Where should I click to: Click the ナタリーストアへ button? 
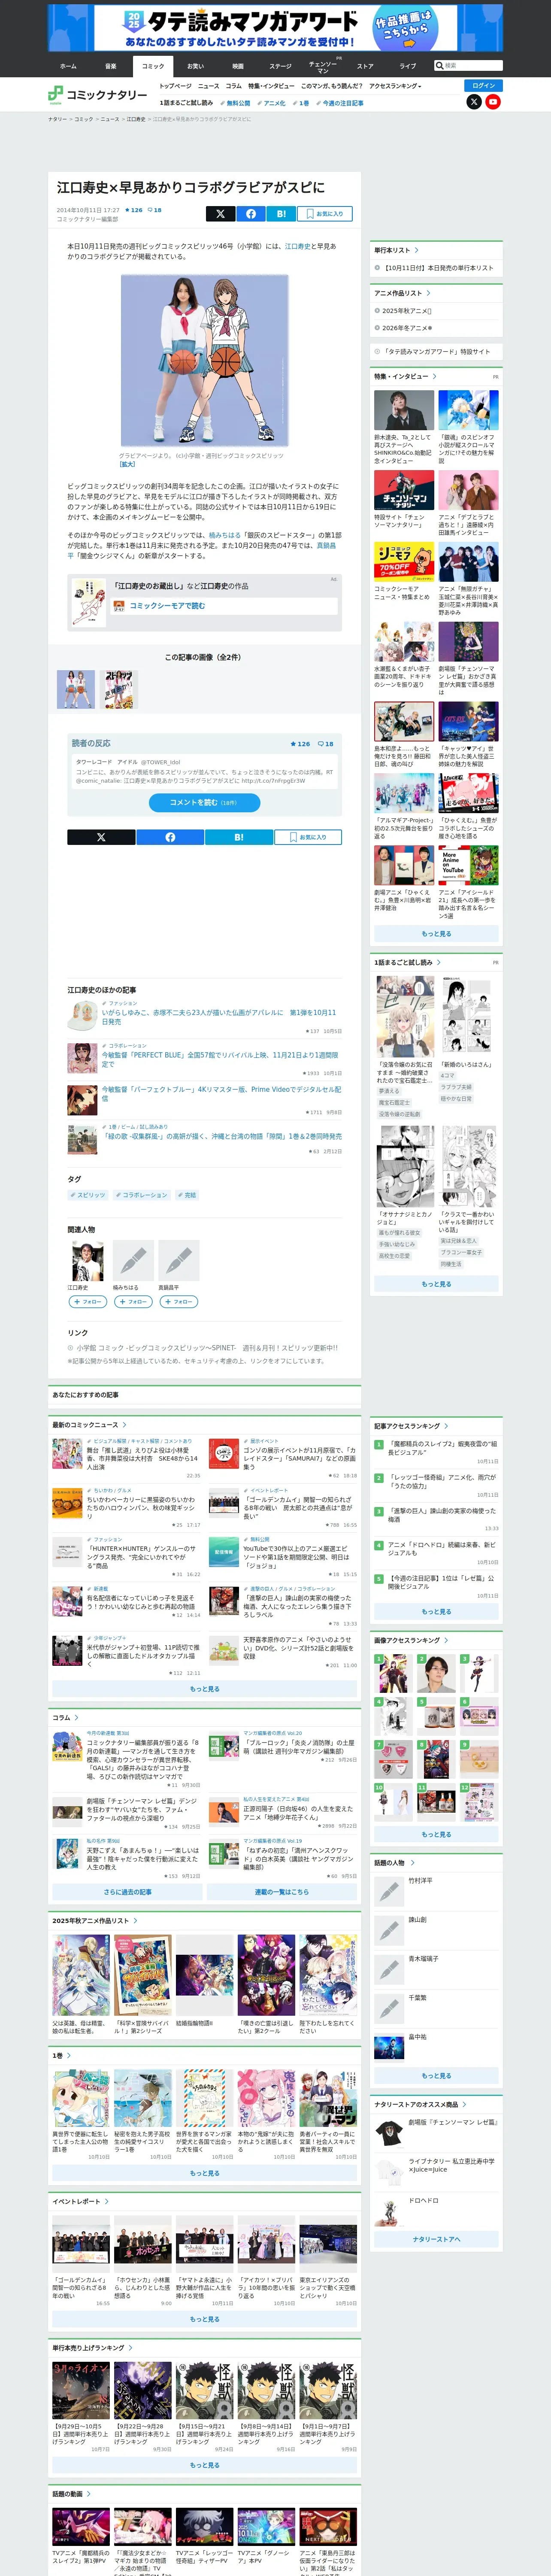(436, 2239)
